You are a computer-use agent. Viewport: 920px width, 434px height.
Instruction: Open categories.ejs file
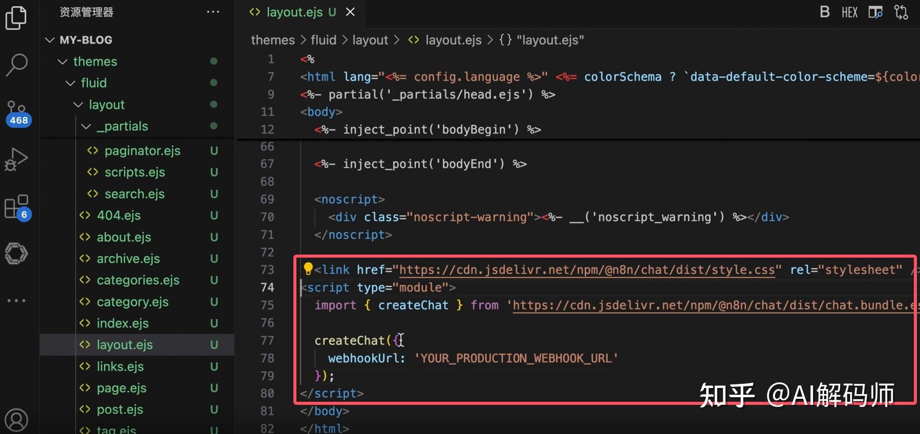137,280
